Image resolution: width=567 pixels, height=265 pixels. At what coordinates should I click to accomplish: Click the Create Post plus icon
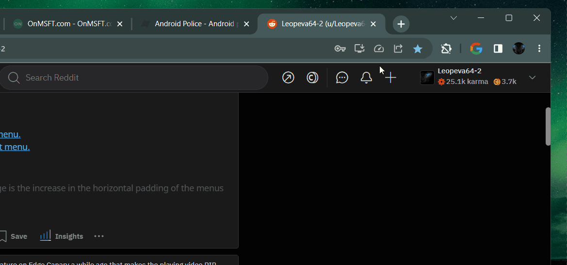point(390,78)
